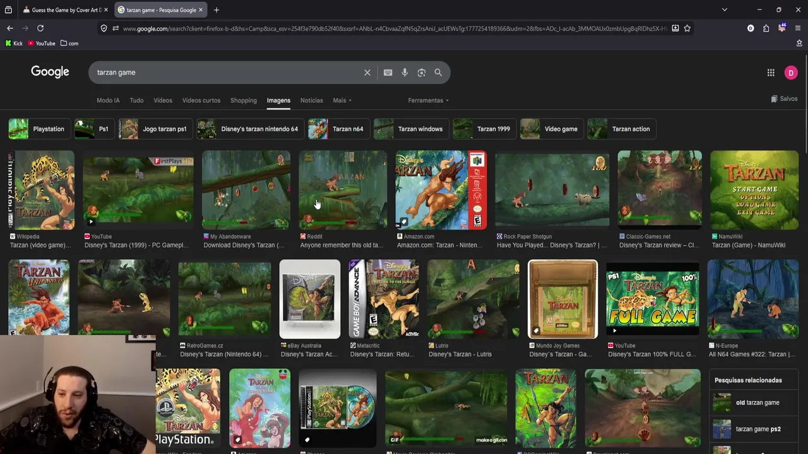Switch to the Vídeos tab
The width and height of the screenshot is (808, 454).
point(163,100)
